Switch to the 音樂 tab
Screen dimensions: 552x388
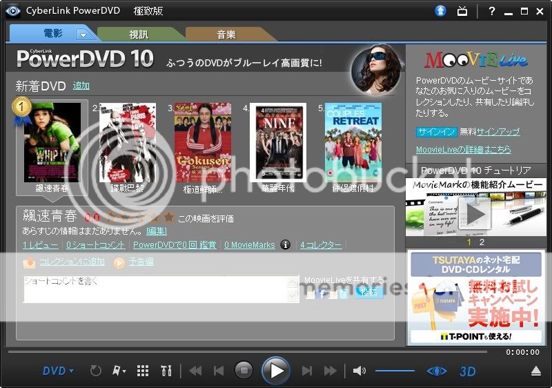coord(226,34)
